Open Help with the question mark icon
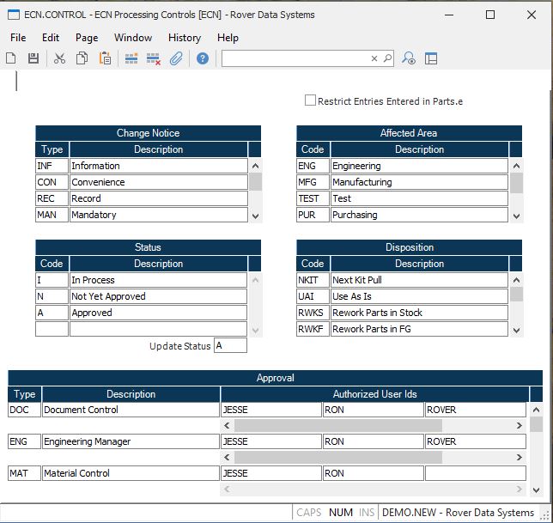Image resolution: width=553 pixels, height=523 pixels. coord(203,58)
